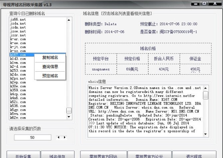
Task: Select k1d3.com in the domain list
Action: click(x=18, y=59)
